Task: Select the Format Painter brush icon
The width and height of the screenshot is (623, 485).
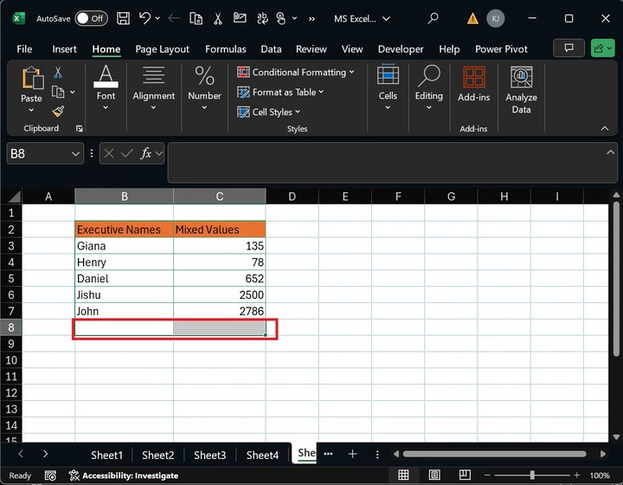Action: [58, 111]
